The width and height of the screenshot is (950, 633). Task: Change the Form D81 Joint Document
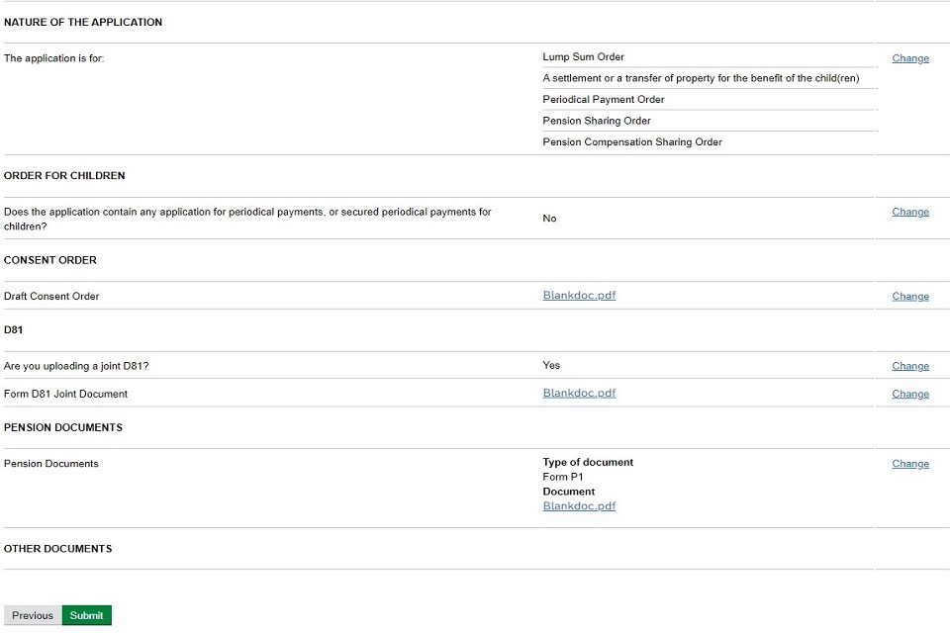click(x=909, y=394)
